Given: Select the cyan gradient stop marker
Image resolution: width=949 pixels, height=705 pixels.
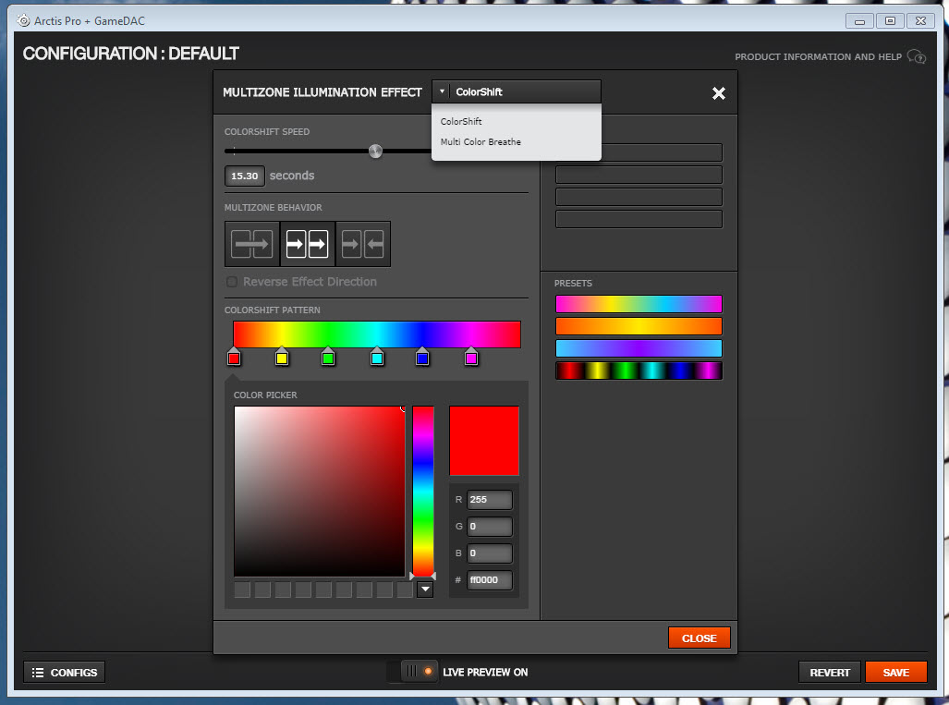Looking at the screenshot, I should [377, 357].
